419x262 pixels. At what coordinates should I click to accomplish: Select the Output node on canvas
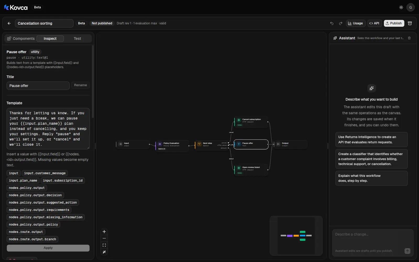[290, 144]
